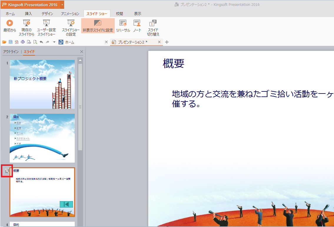Print the presentation with the printer icon
Image resolution: width=334 pixels, height=227 pixels.
23,42
